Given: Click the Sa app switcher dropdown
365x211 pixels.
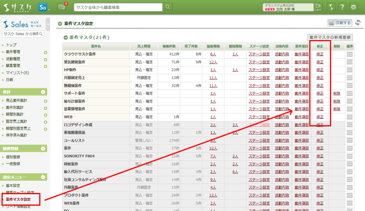Looking at the screenshot, I should coord(44,7).
